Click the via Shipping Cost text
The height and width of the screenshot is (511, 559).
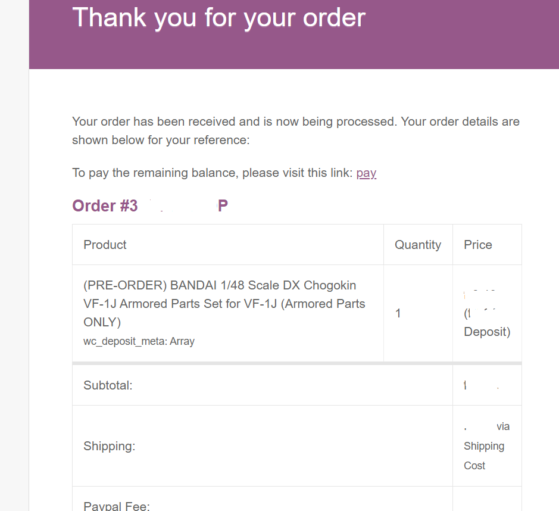pos(487,446)
